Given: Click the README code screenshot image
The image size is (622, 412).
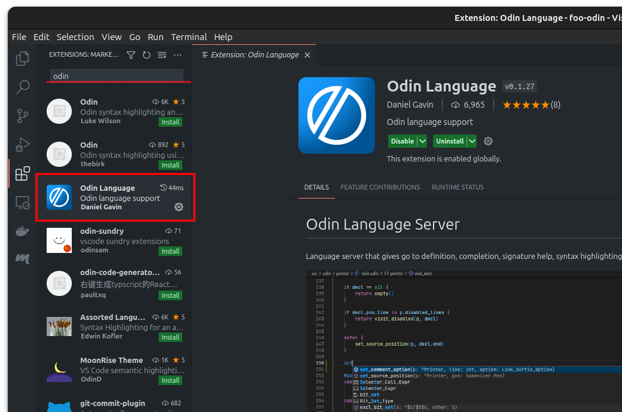Looking at the screenshot, I should [464, 341].
